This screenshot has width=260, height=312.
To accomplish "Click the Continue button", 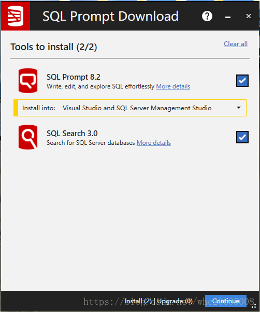I will coord(226,301).
